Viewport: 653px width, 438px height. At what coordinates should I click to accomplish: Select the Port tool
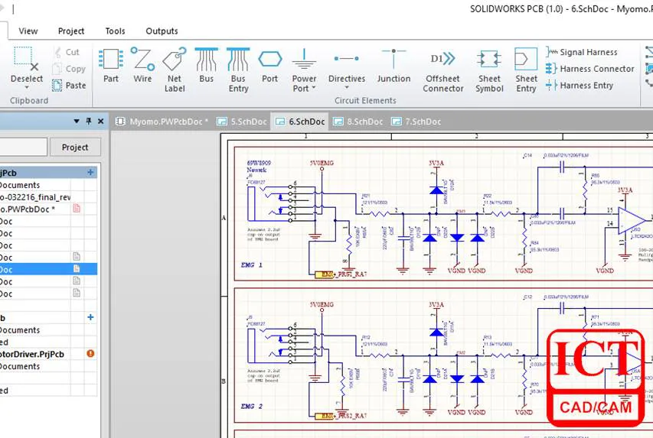270,65
